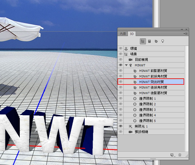The width and height of the screenshot is (195, 165).
Task: Collapse the MINWT tree group
Action: pos(126,65)
